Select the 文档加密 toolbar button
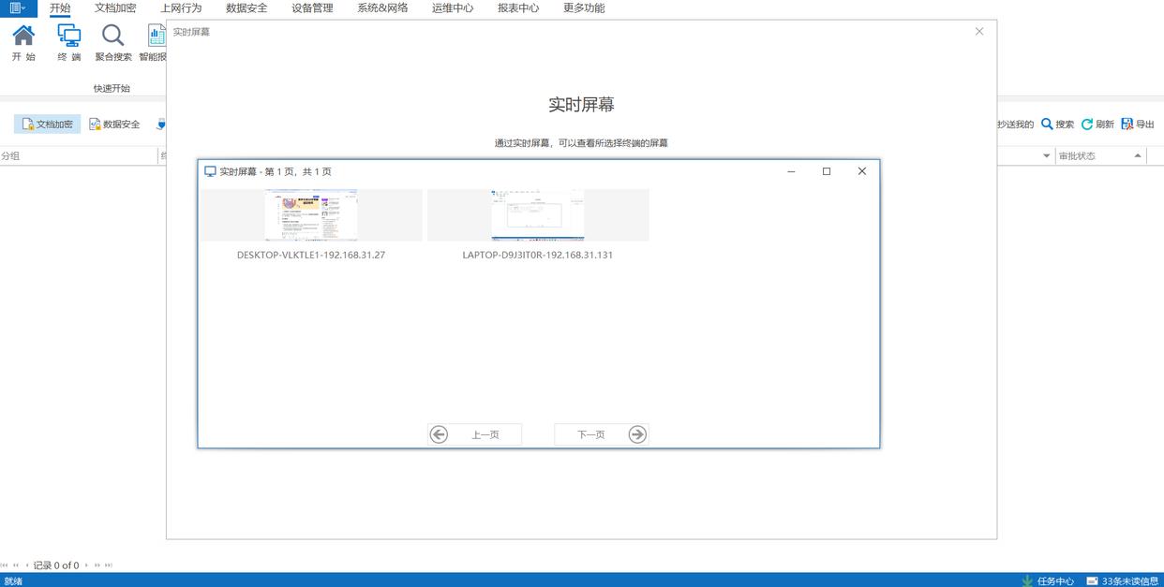The width and height of the screenshot is (1164, 587). [x=47, y=125]
